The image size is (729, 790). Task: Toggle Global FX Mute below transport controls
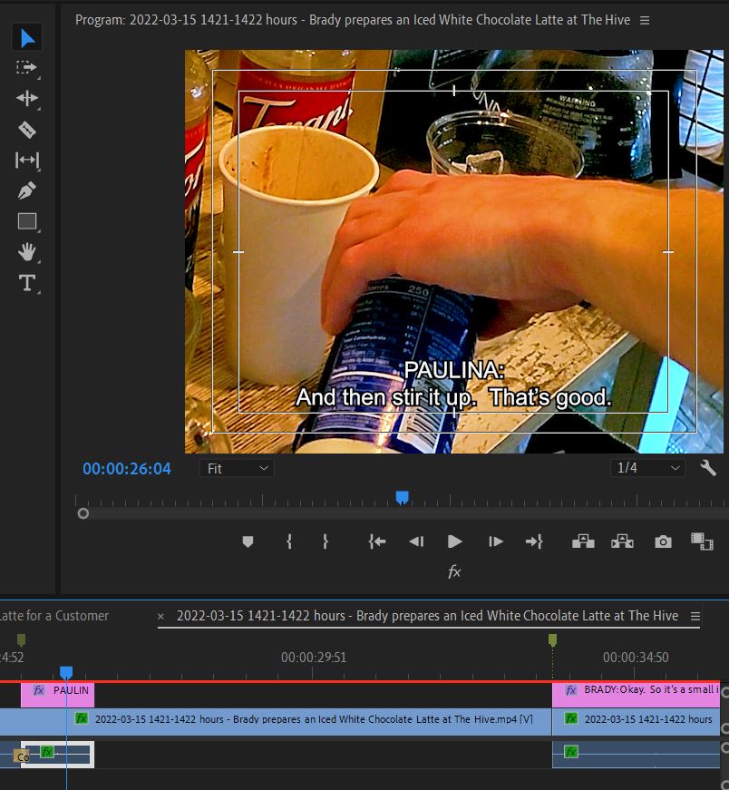[x=454, y=571]
